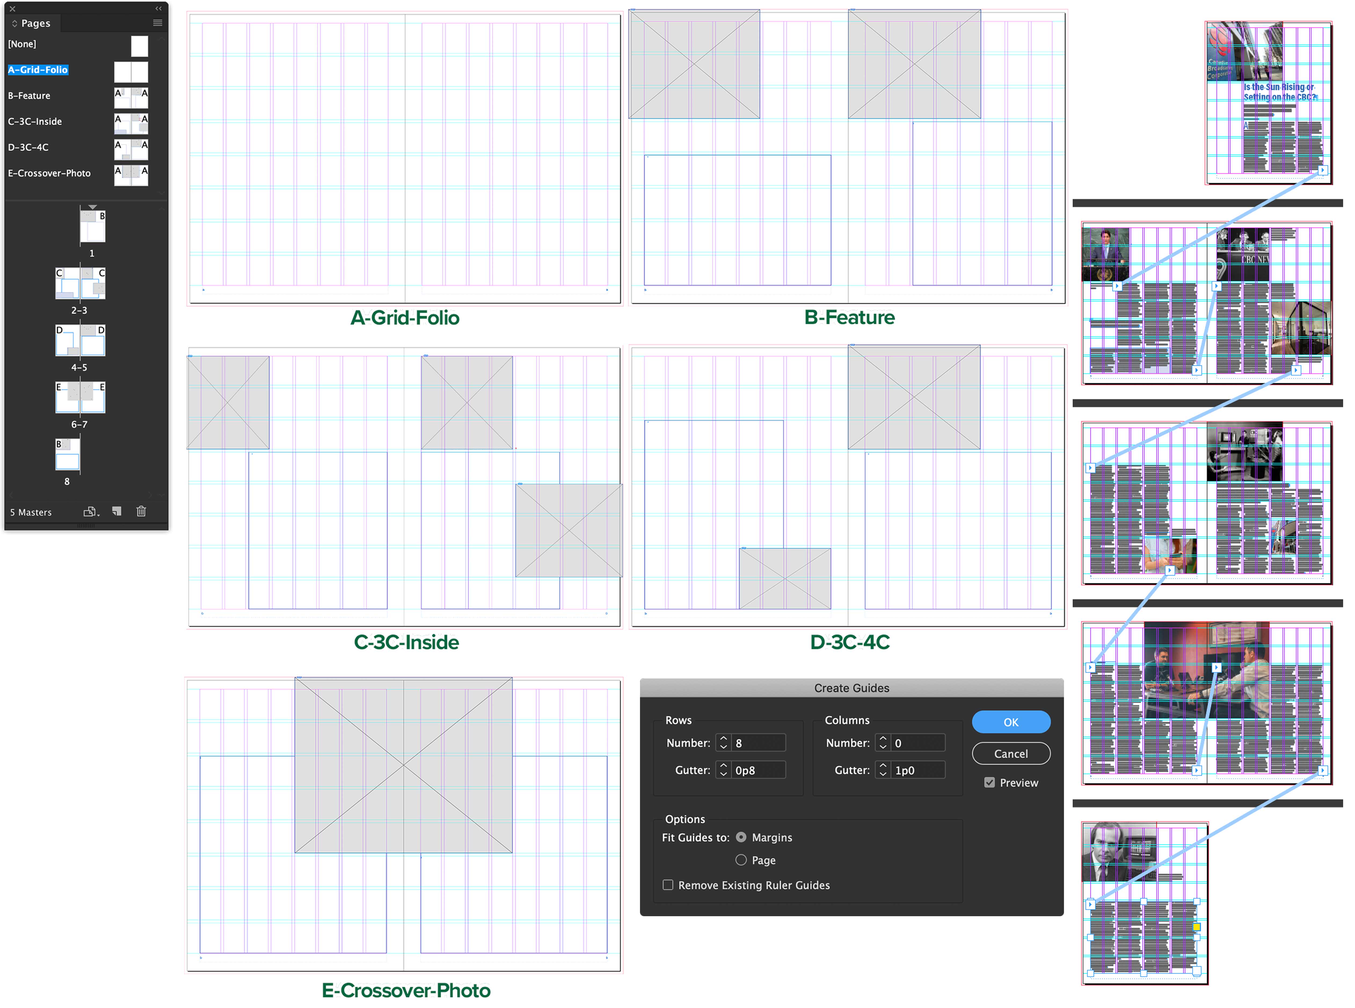Click the [None] master blank thumbnail
Image resolution: width=1355 pixels, height=1008 pixels.
139,46
